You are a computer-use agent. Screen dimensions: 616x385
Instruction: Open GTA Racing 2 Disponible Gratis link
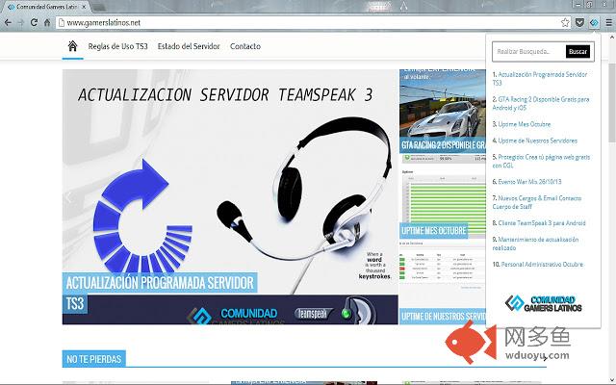pyautogui.click(x=543, y=103)
